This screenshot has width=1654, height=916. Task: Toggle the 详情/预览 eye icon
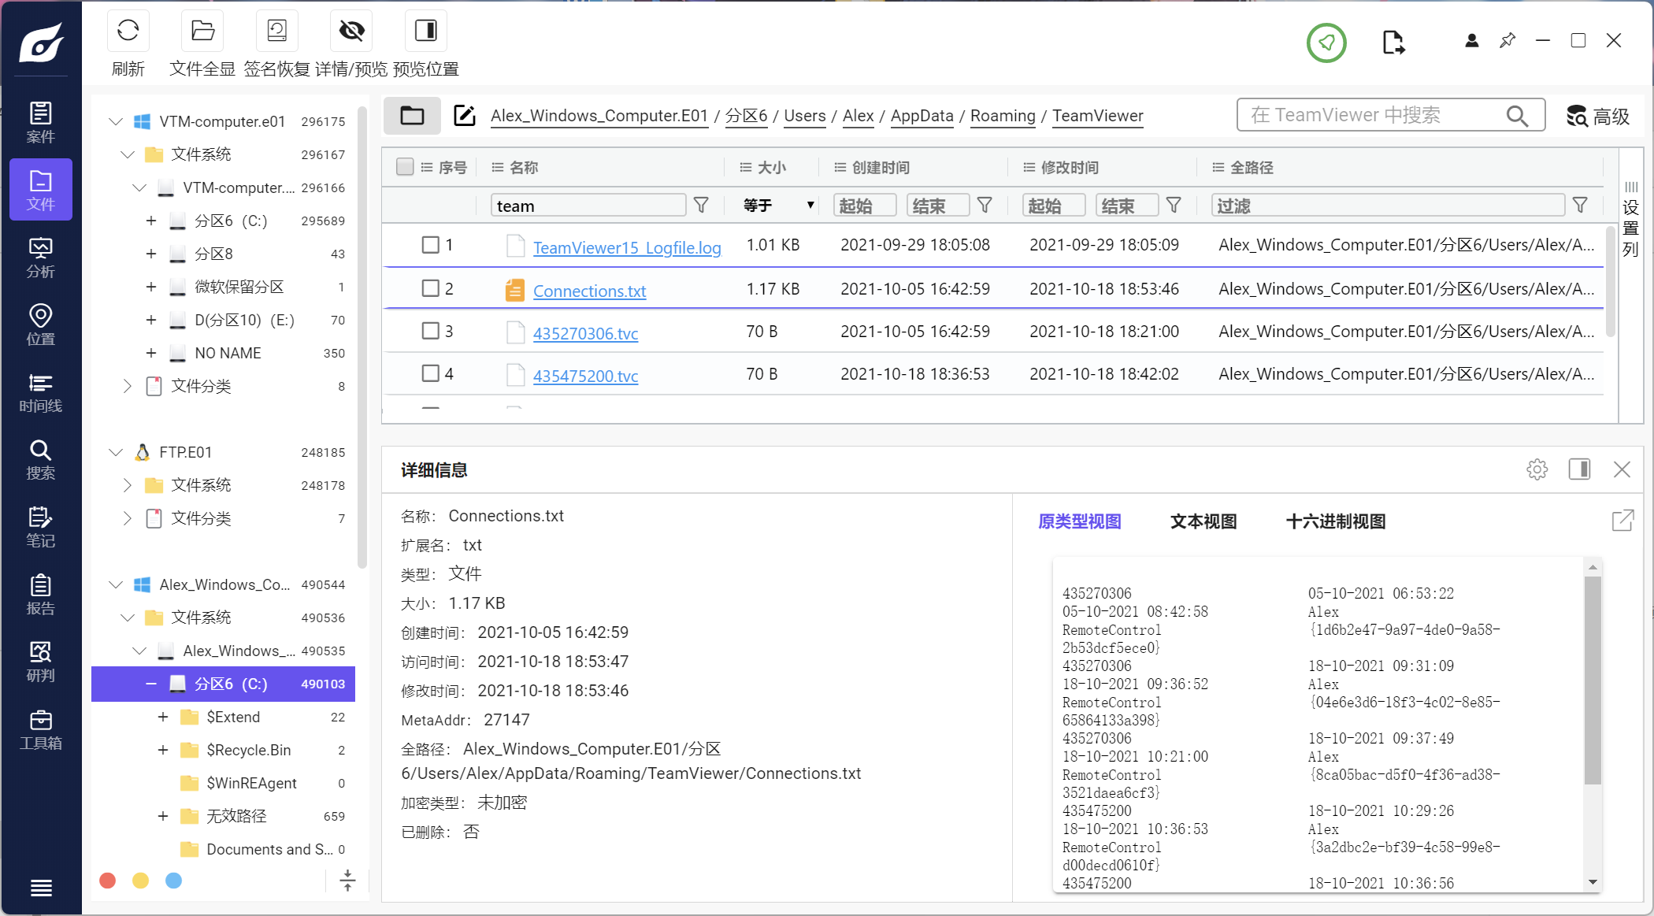click(x=351, y=31)
